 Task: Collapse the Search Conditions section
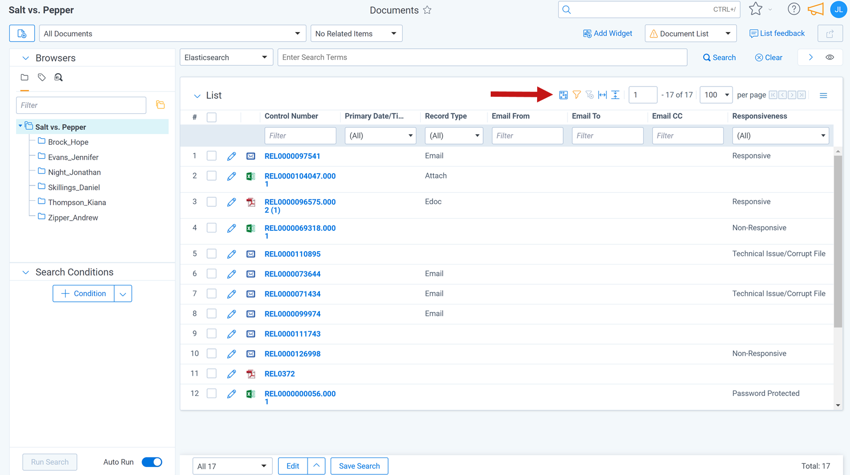click(x=25, y=272)
